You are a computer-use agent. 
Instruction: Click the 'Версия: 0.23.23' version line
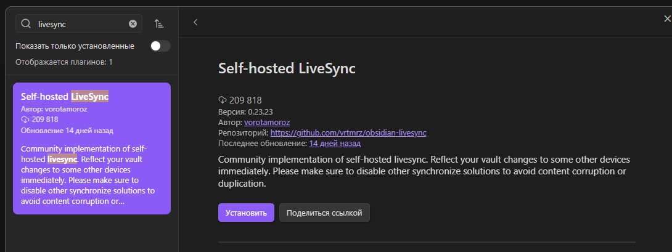click(x=245, y=112)
